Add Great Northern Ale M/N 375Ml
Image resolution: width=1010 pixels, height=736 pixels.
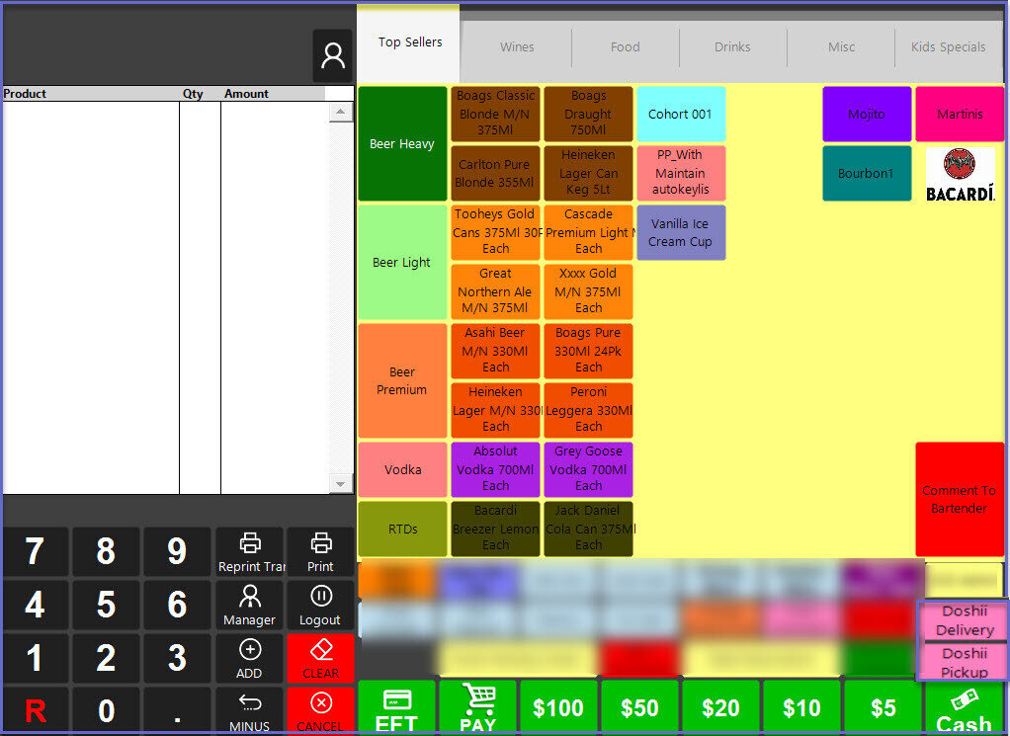coord(495,291)
